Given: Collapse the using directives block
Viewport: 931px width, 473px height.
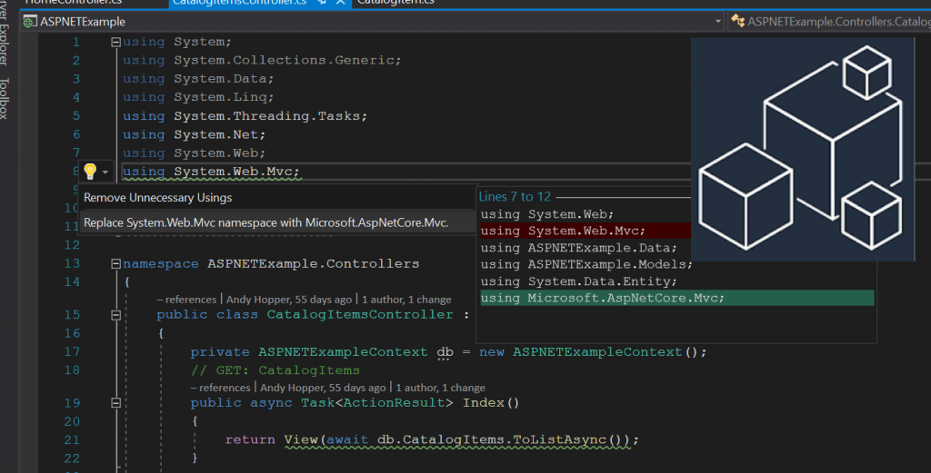Looking at the screenshot, I should 115,42.
